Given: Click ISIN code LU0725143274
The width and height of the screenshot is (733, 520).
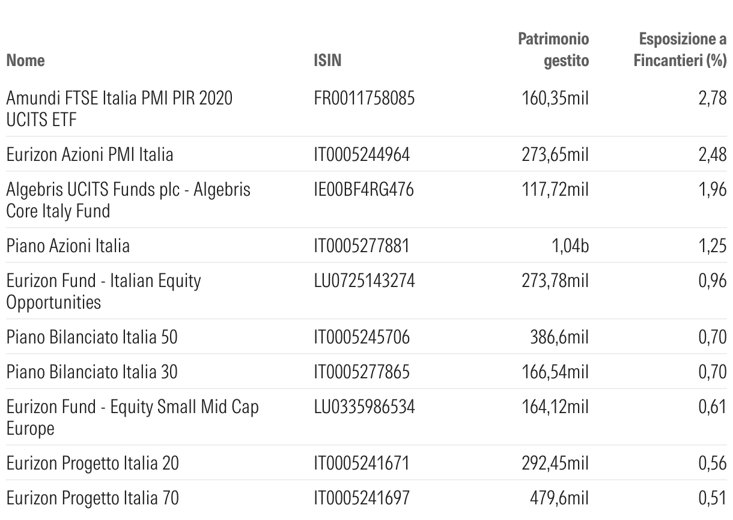Looking at the screenshot, I should pyautogui.click(x=363, y=280).
